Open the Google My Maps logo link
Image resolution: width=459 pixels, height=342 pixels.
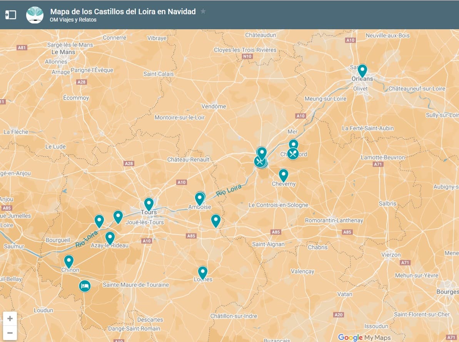(x=364, y=337)
